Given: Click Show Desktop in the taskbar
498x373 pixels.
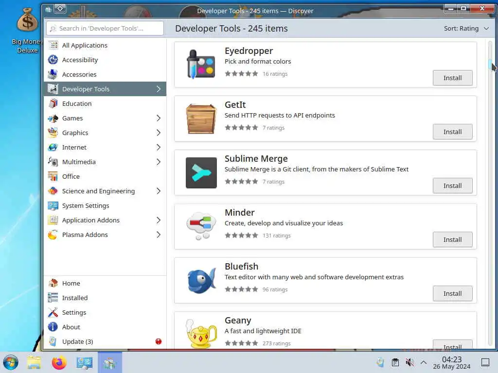Looking at the screenshot, I should (x=485, y=362).
